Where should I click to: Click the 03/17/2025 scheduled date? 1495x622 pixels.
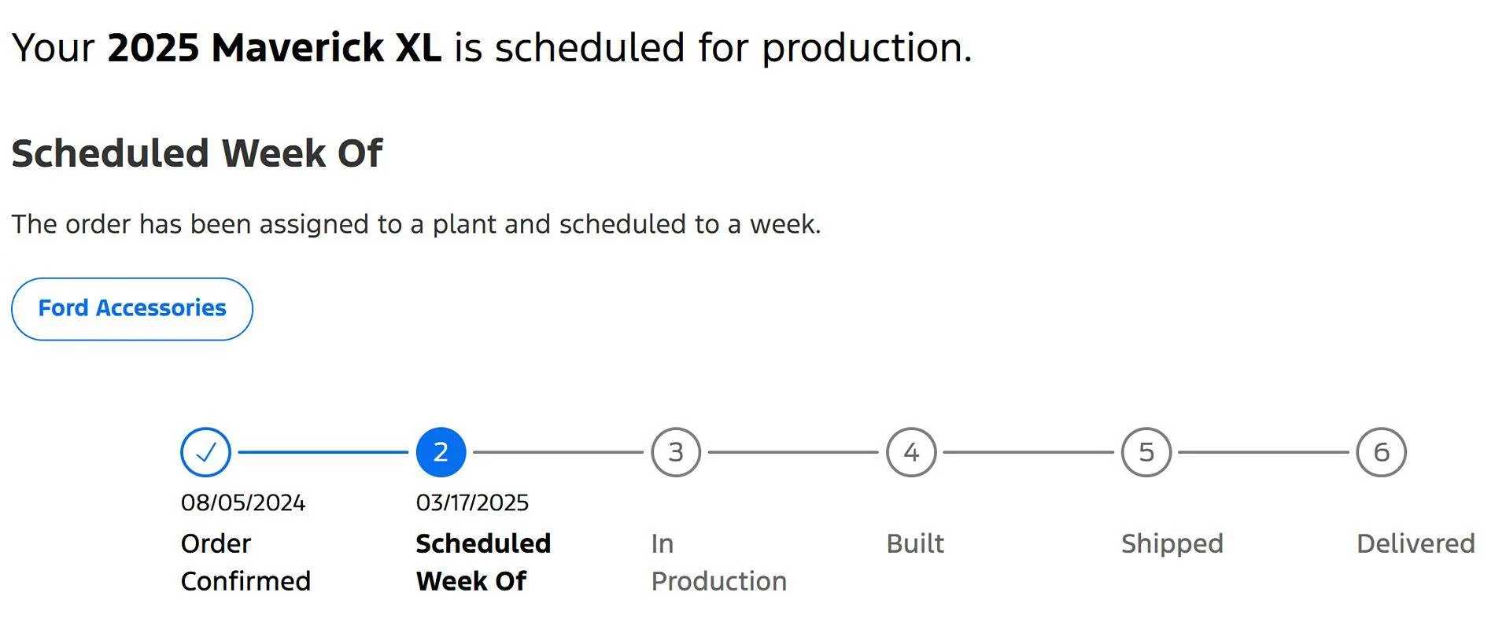472,502
